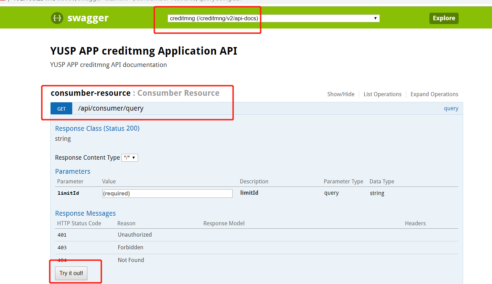Focus the limitId value input field
This screenshot has height=284, width=492.
tap(167, 193)
